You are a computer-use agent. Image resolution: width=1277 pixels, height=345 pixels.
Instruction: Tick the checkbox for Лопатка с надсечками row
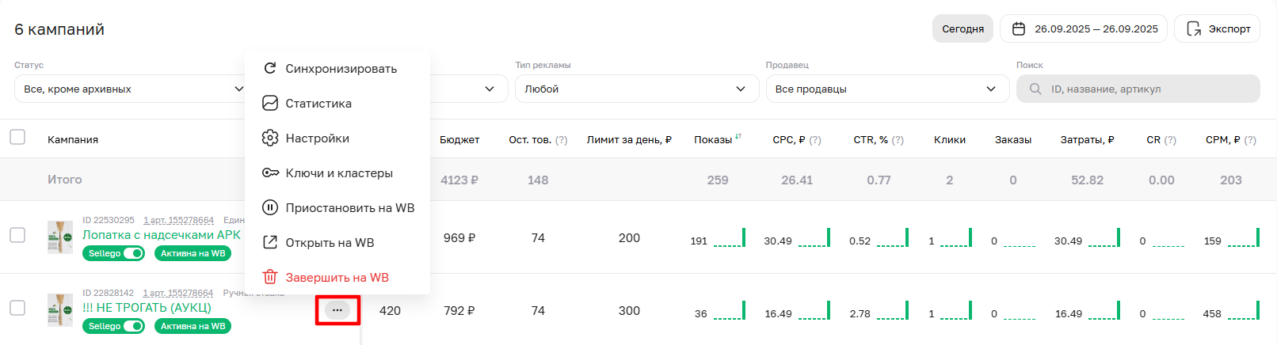click(17, 235)
